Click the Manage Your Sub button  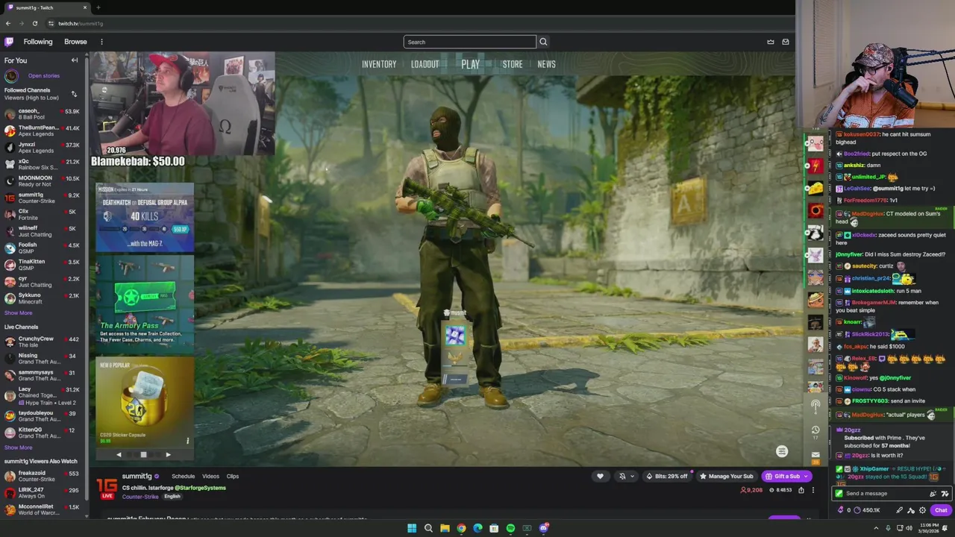coord(726,476)
